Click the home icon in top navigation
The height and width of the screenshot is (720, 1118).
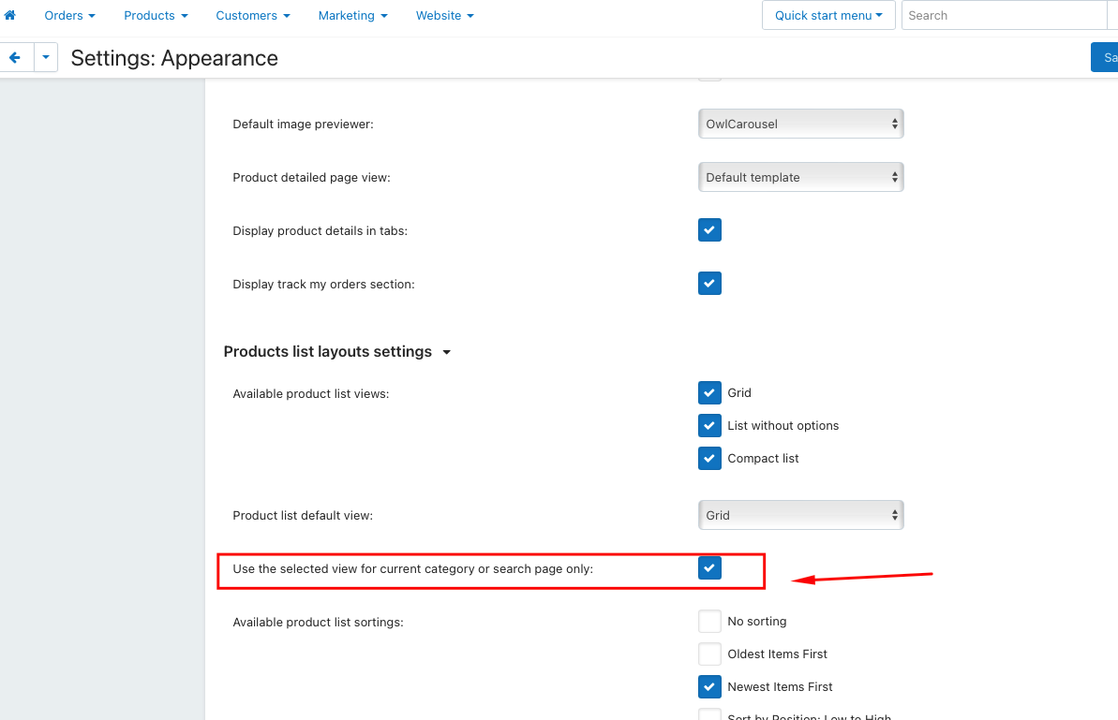coord(10,15)
